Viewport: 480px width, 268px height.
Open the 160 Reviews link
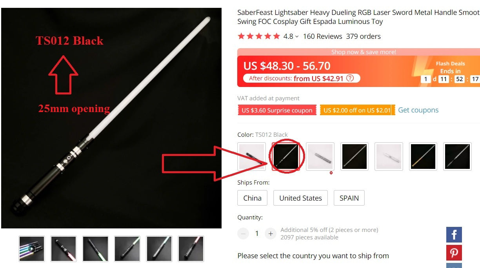(322, 36)
